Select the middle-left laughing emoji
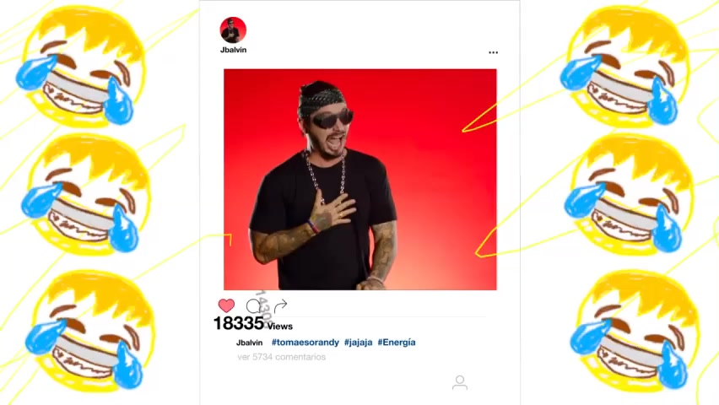The image size is (719, 405). pyautogui.click(x=86, y=194)
